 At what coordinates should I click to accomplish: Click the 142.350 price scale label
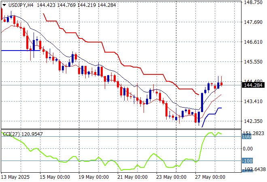pyautogui.click(x=253, y=121)
